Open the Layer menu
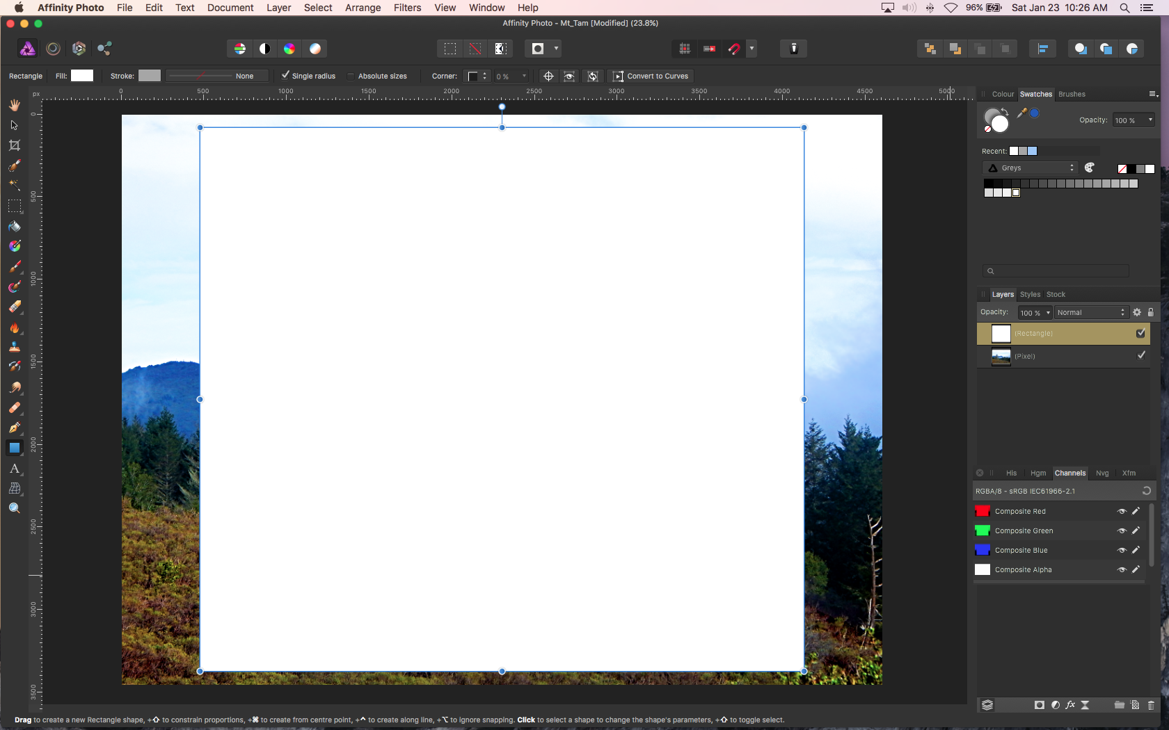The height and width of the screenshot is (730, 1169). 278,8
